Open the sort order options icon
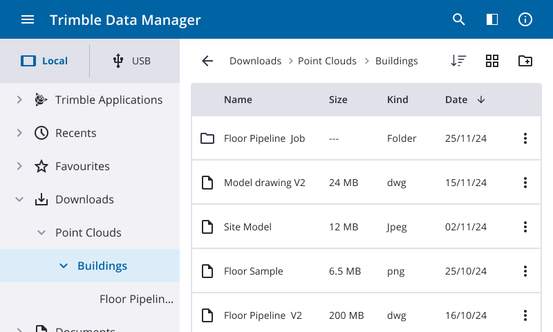Screen dimensions: 553x332 [x=458, y=61]
